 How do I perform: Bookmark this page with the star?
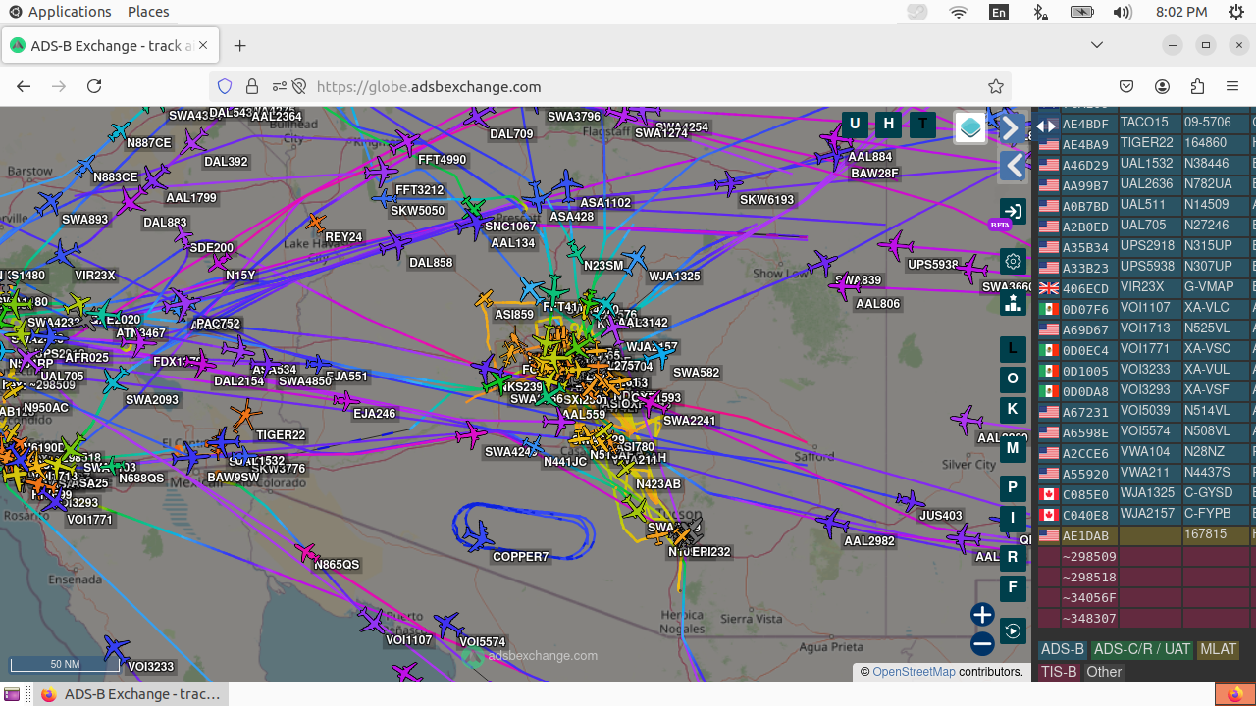(996, 86)
